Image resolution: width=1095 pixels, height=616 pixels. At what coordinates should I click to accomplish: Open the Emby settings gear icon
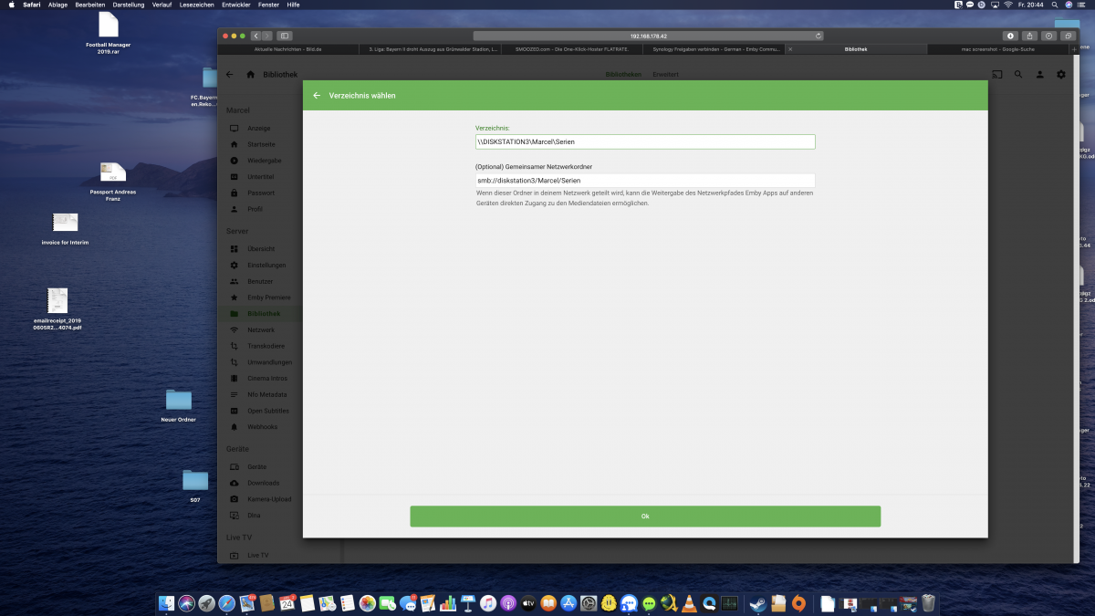click(1061, 75)
